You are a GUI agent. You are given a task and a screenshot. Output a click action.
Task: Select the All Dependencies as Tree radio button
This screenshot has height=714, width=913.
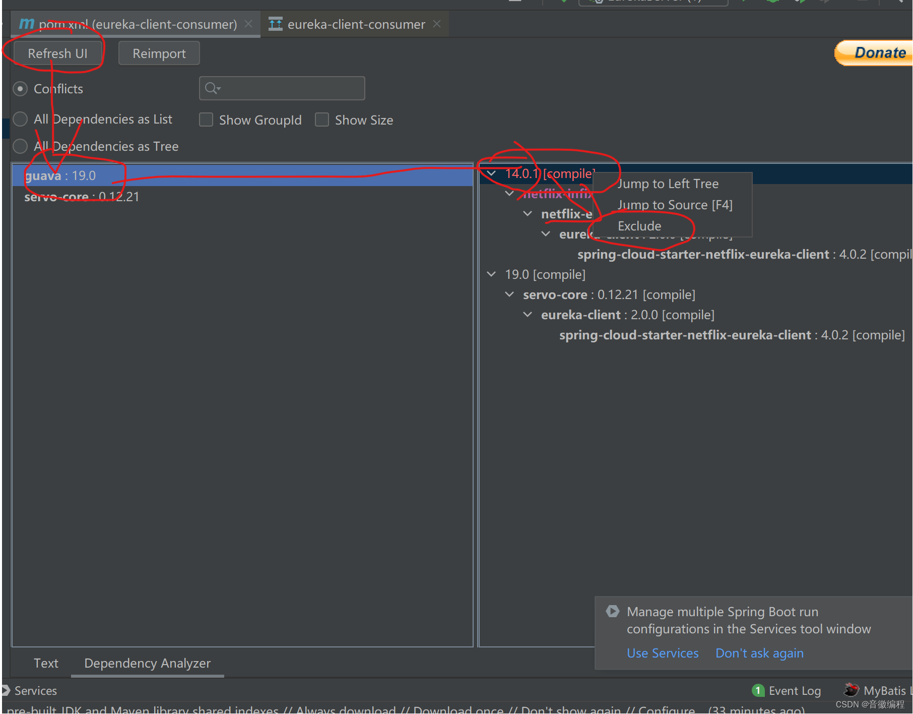click(x=20, y=146)
